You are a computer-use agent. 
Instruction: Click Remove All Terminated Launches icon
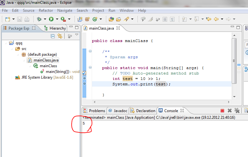(x=237, y=111)
